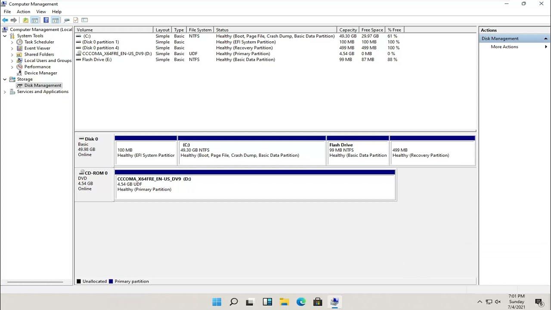Viewport: 551px width, 310px height.
Task: Select the Flash Drive (E:) volume row
Action: (275, 59)
